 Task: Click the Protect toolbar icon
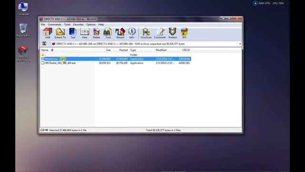(173, 33)
